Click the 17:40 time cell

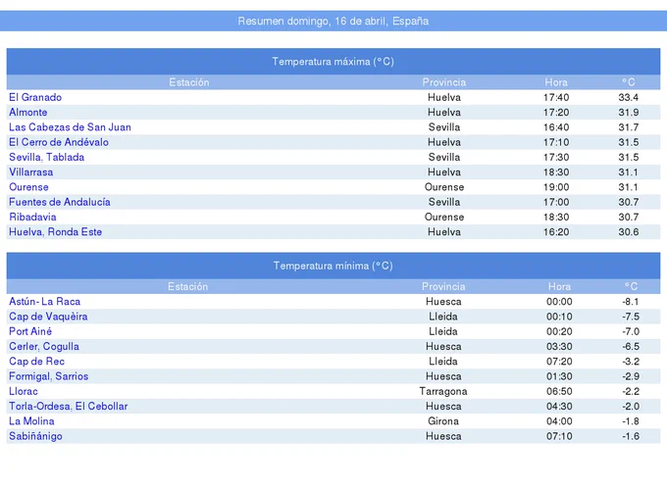[x=556, y=97]
